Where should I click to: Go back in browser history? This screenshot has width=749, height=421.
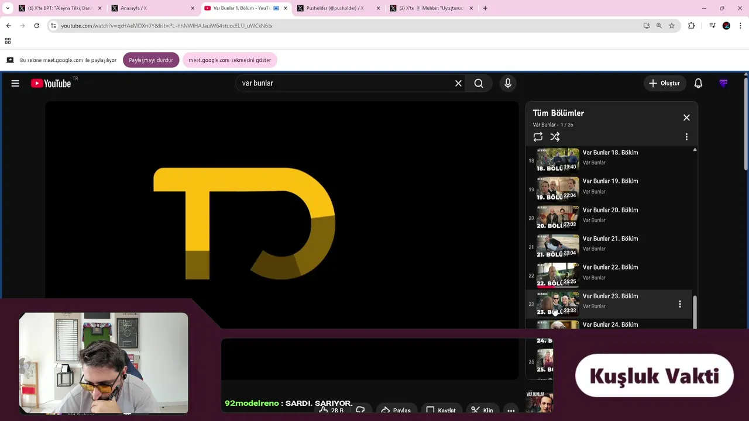[x=8, y=26]
